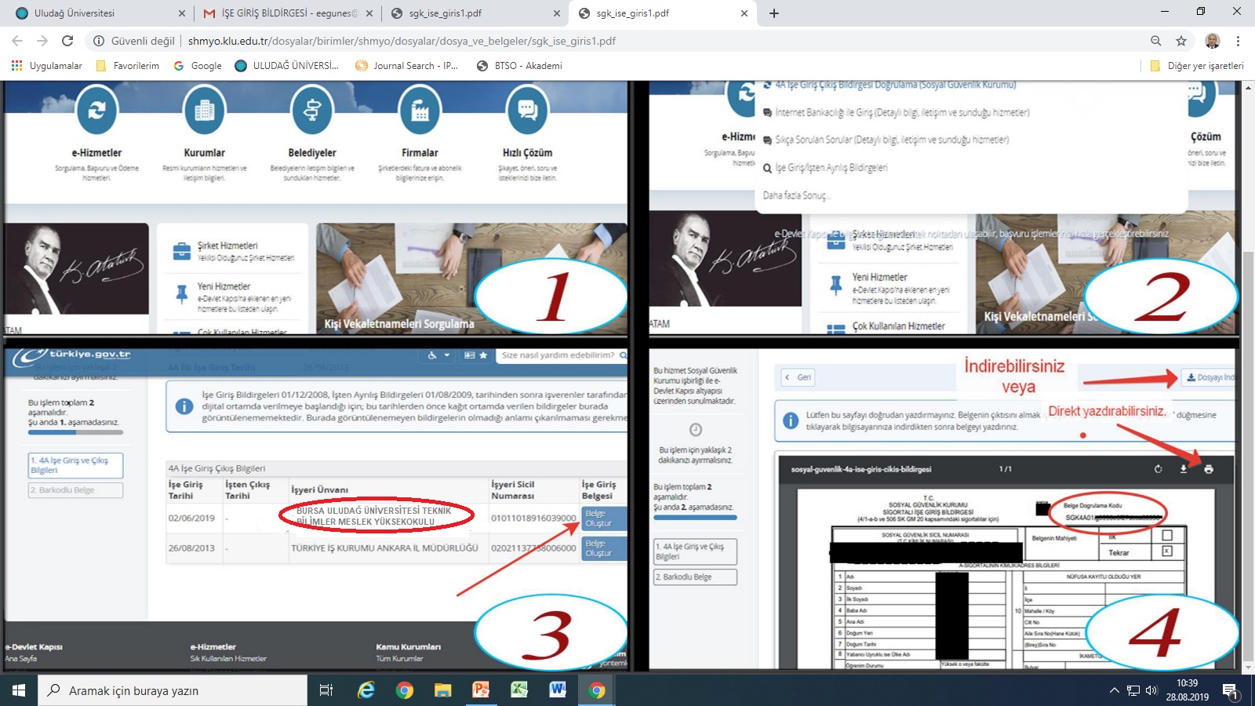Click Şirket Hizmetleri in PDF panel 1
Screen dimensions: 1255x706
[234, 251]
